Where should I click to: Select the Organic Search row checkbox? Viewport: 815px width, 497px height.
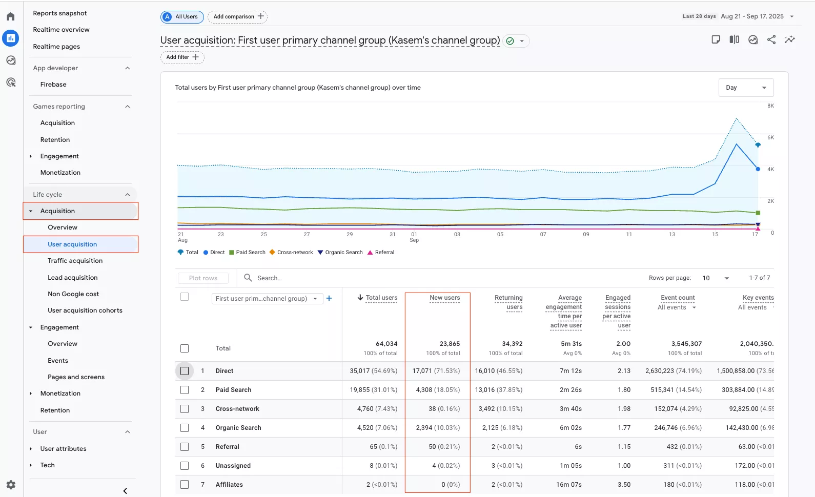click(x=185, y=428)
